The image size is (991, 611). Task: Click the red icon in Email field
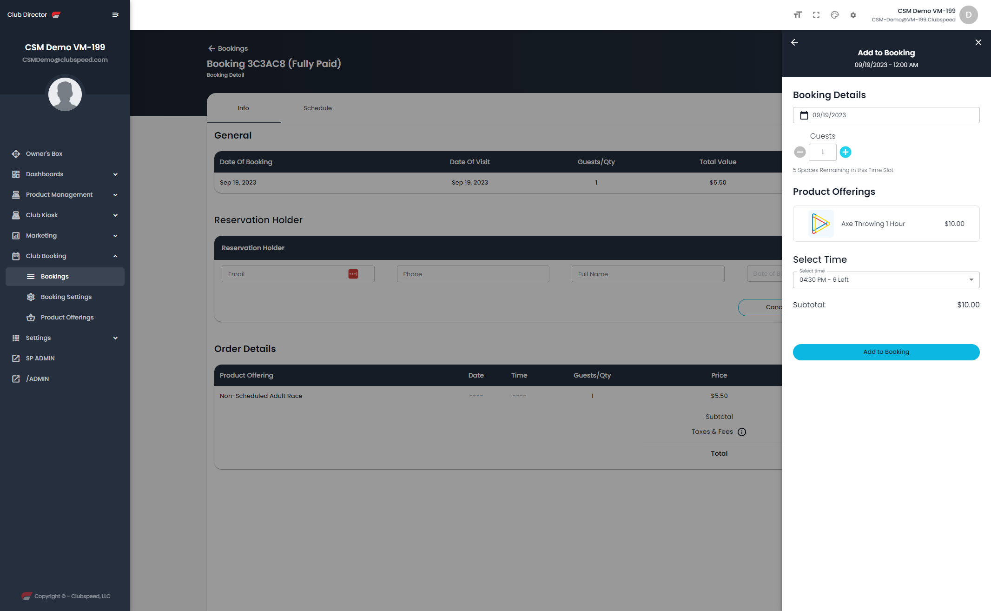(x=353, y=274)
